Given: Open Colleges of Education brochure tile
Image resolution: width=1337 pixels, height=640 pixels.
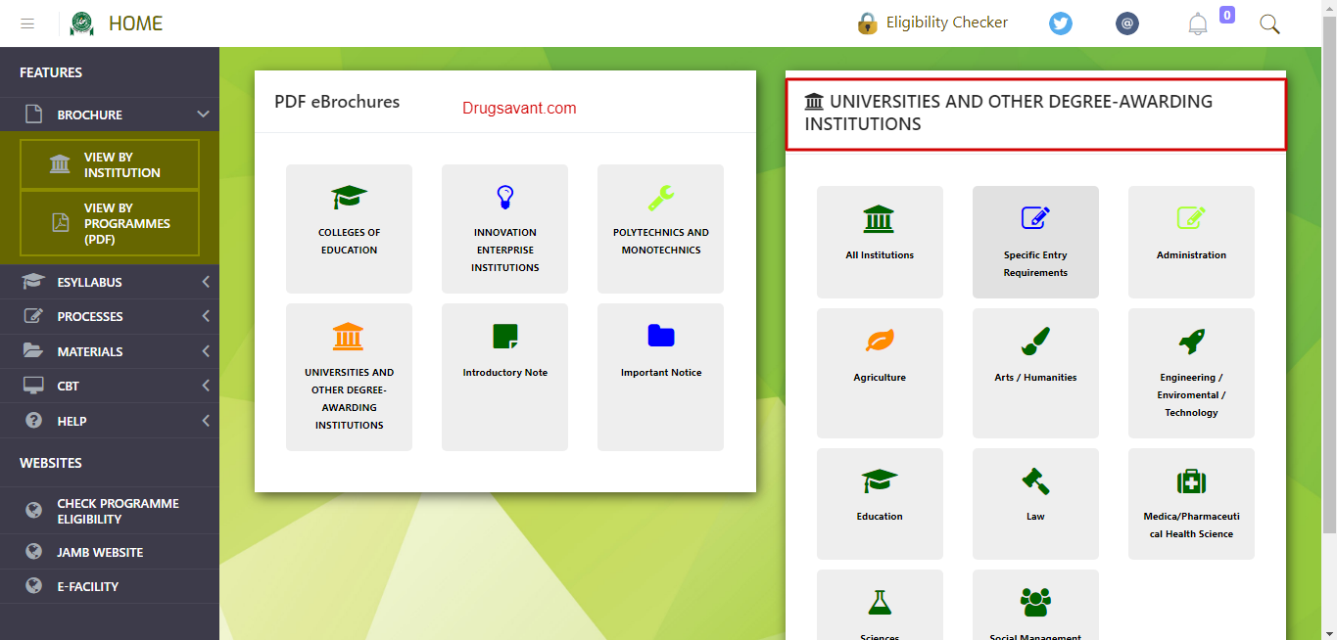Looking at the screenshot, I should [349, 228].
